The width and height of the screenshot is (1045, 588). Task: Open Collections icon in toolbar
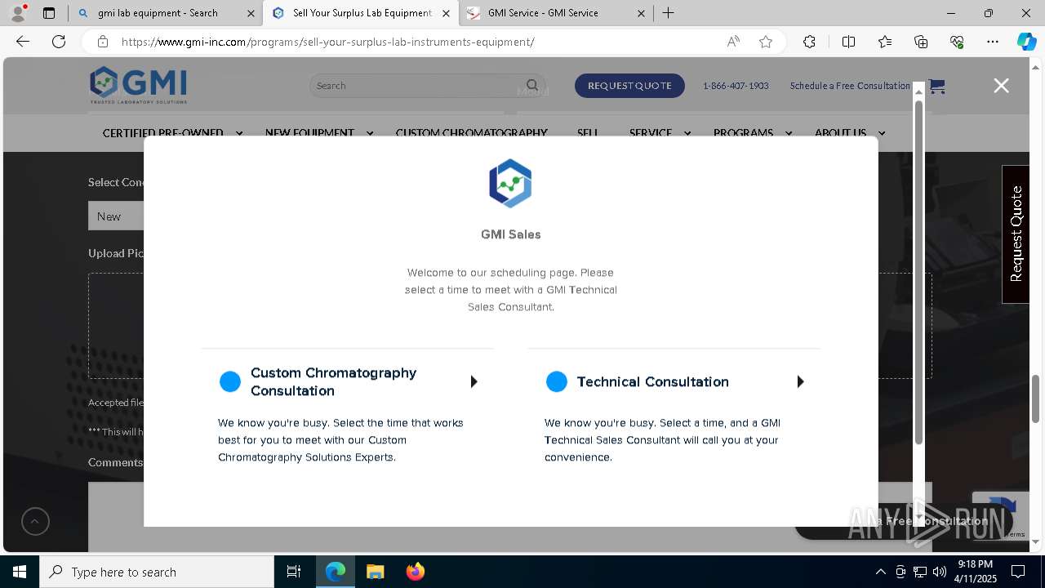coord(921,42)
